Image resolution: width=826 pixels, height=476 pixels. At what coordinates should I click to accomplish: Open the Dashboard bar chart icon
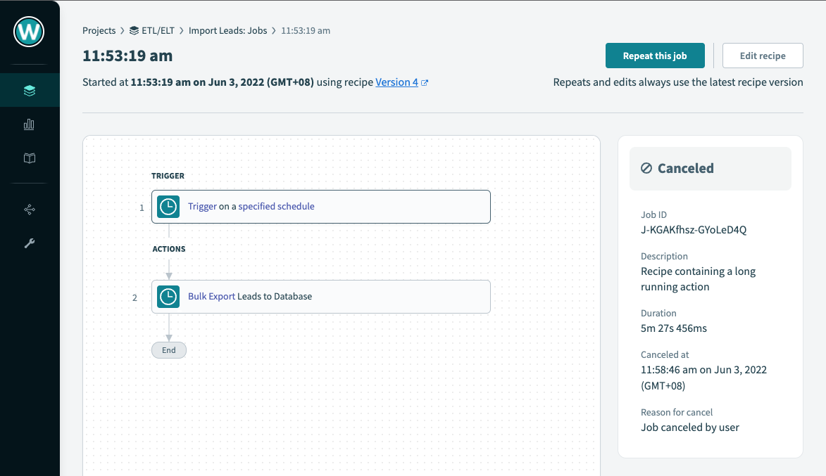[x=30, y=124]
